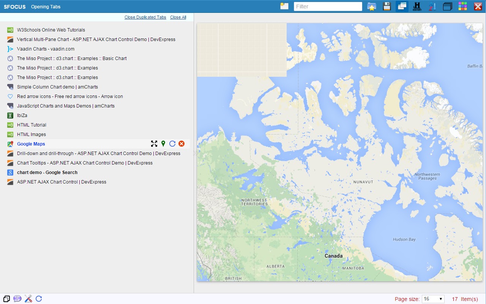Select the HTML Images tab
The image size is (486, 304).
(32, 135)
